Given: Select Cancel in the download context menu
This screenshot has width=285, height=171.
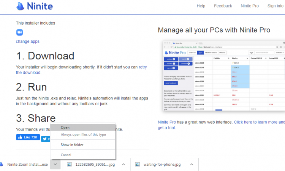Looking at the screenshot, I should coord(83,155).
